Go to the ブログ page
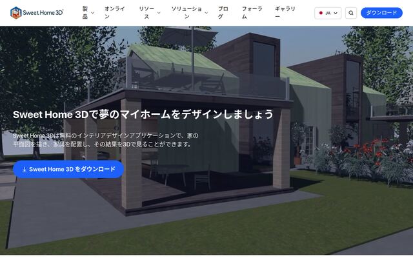 click(223, 13)
